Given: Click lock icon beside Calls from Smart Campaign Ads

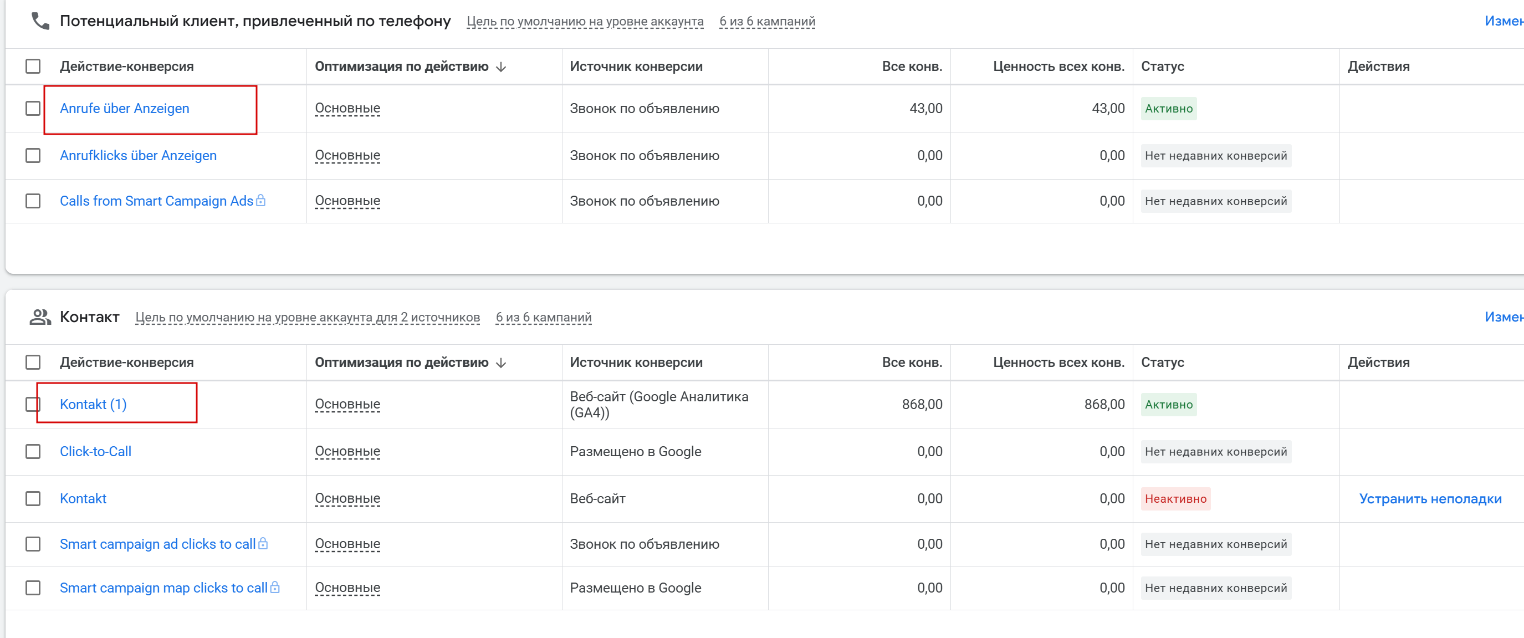Looking at the screenshot, I should (x=261, y=201).
